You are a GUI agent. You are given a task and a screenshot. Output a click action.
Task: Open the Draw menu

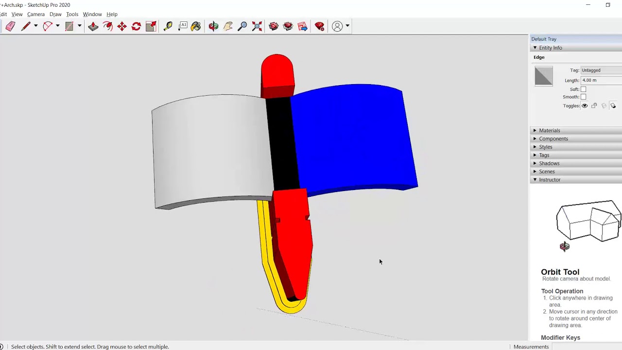[55, 14]
